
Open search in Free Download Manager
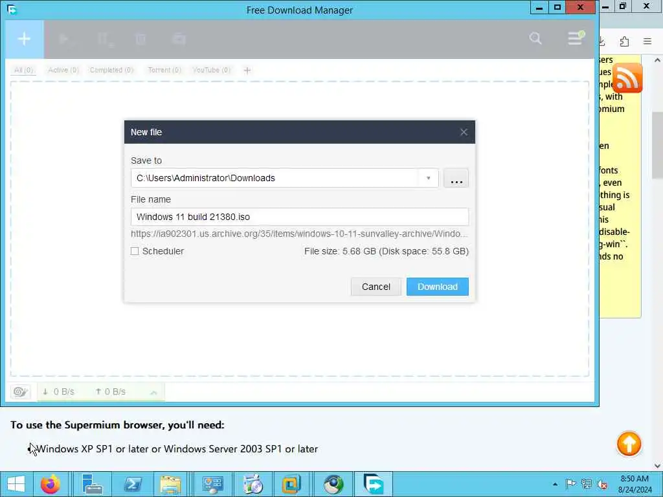(x=535, y=38)
